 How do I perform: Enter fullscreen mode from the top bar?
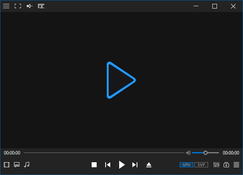pos(18,6)
